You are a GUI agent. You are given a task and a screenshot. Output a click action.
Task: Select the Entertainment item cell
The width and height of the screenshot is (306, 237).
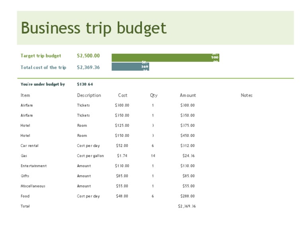tap(33, 166)
